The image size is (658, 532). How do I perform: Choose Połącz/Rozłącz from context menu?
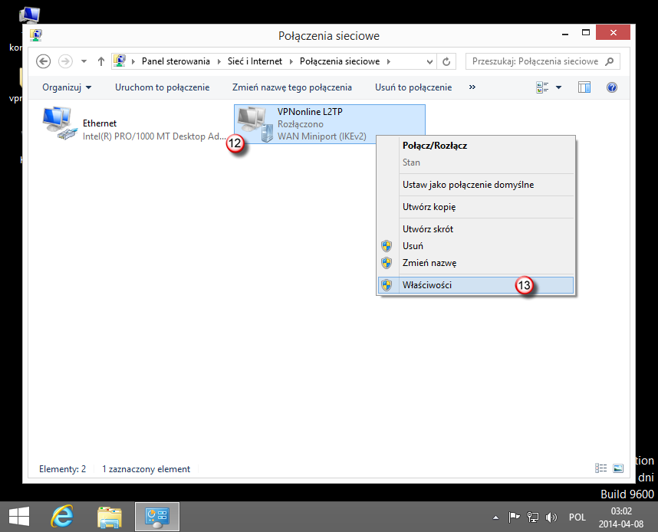[x=476, y=146]
